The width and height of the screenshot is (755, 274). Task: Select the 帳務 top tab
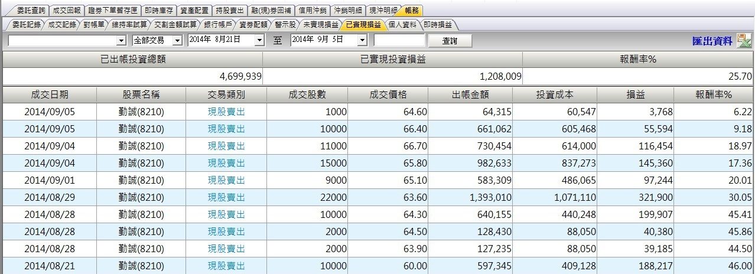(x=412, y=11)
